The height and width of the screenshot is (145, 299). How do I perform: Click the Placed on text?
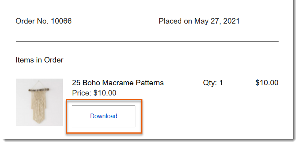click(x=175, y=21)
